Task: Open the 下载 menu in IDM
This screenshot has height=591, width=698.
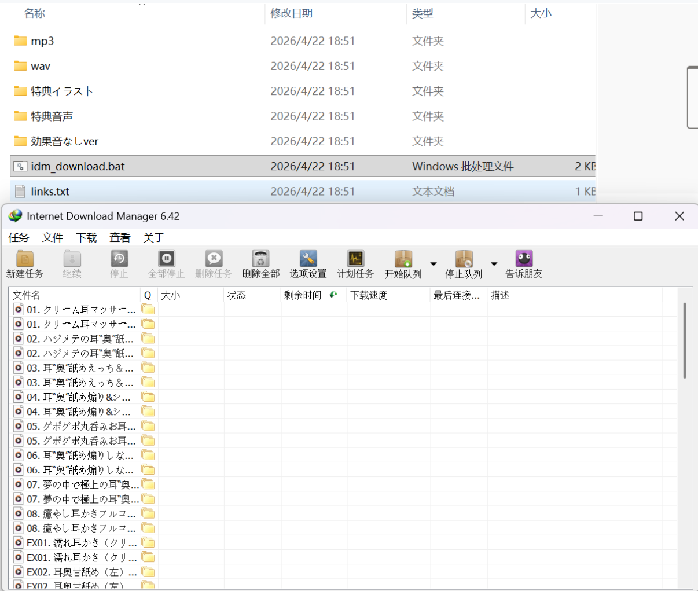Action: [87, 237]
